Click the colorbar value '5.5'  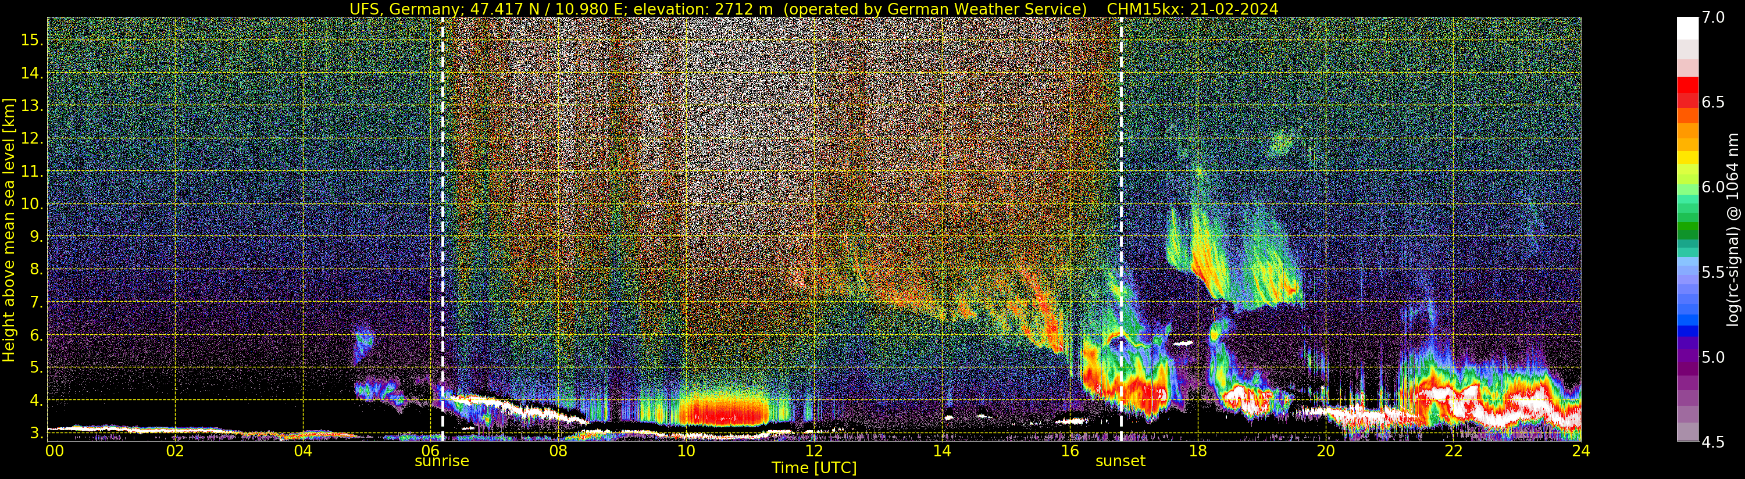pyautogui.click(x=1713, y=273)
